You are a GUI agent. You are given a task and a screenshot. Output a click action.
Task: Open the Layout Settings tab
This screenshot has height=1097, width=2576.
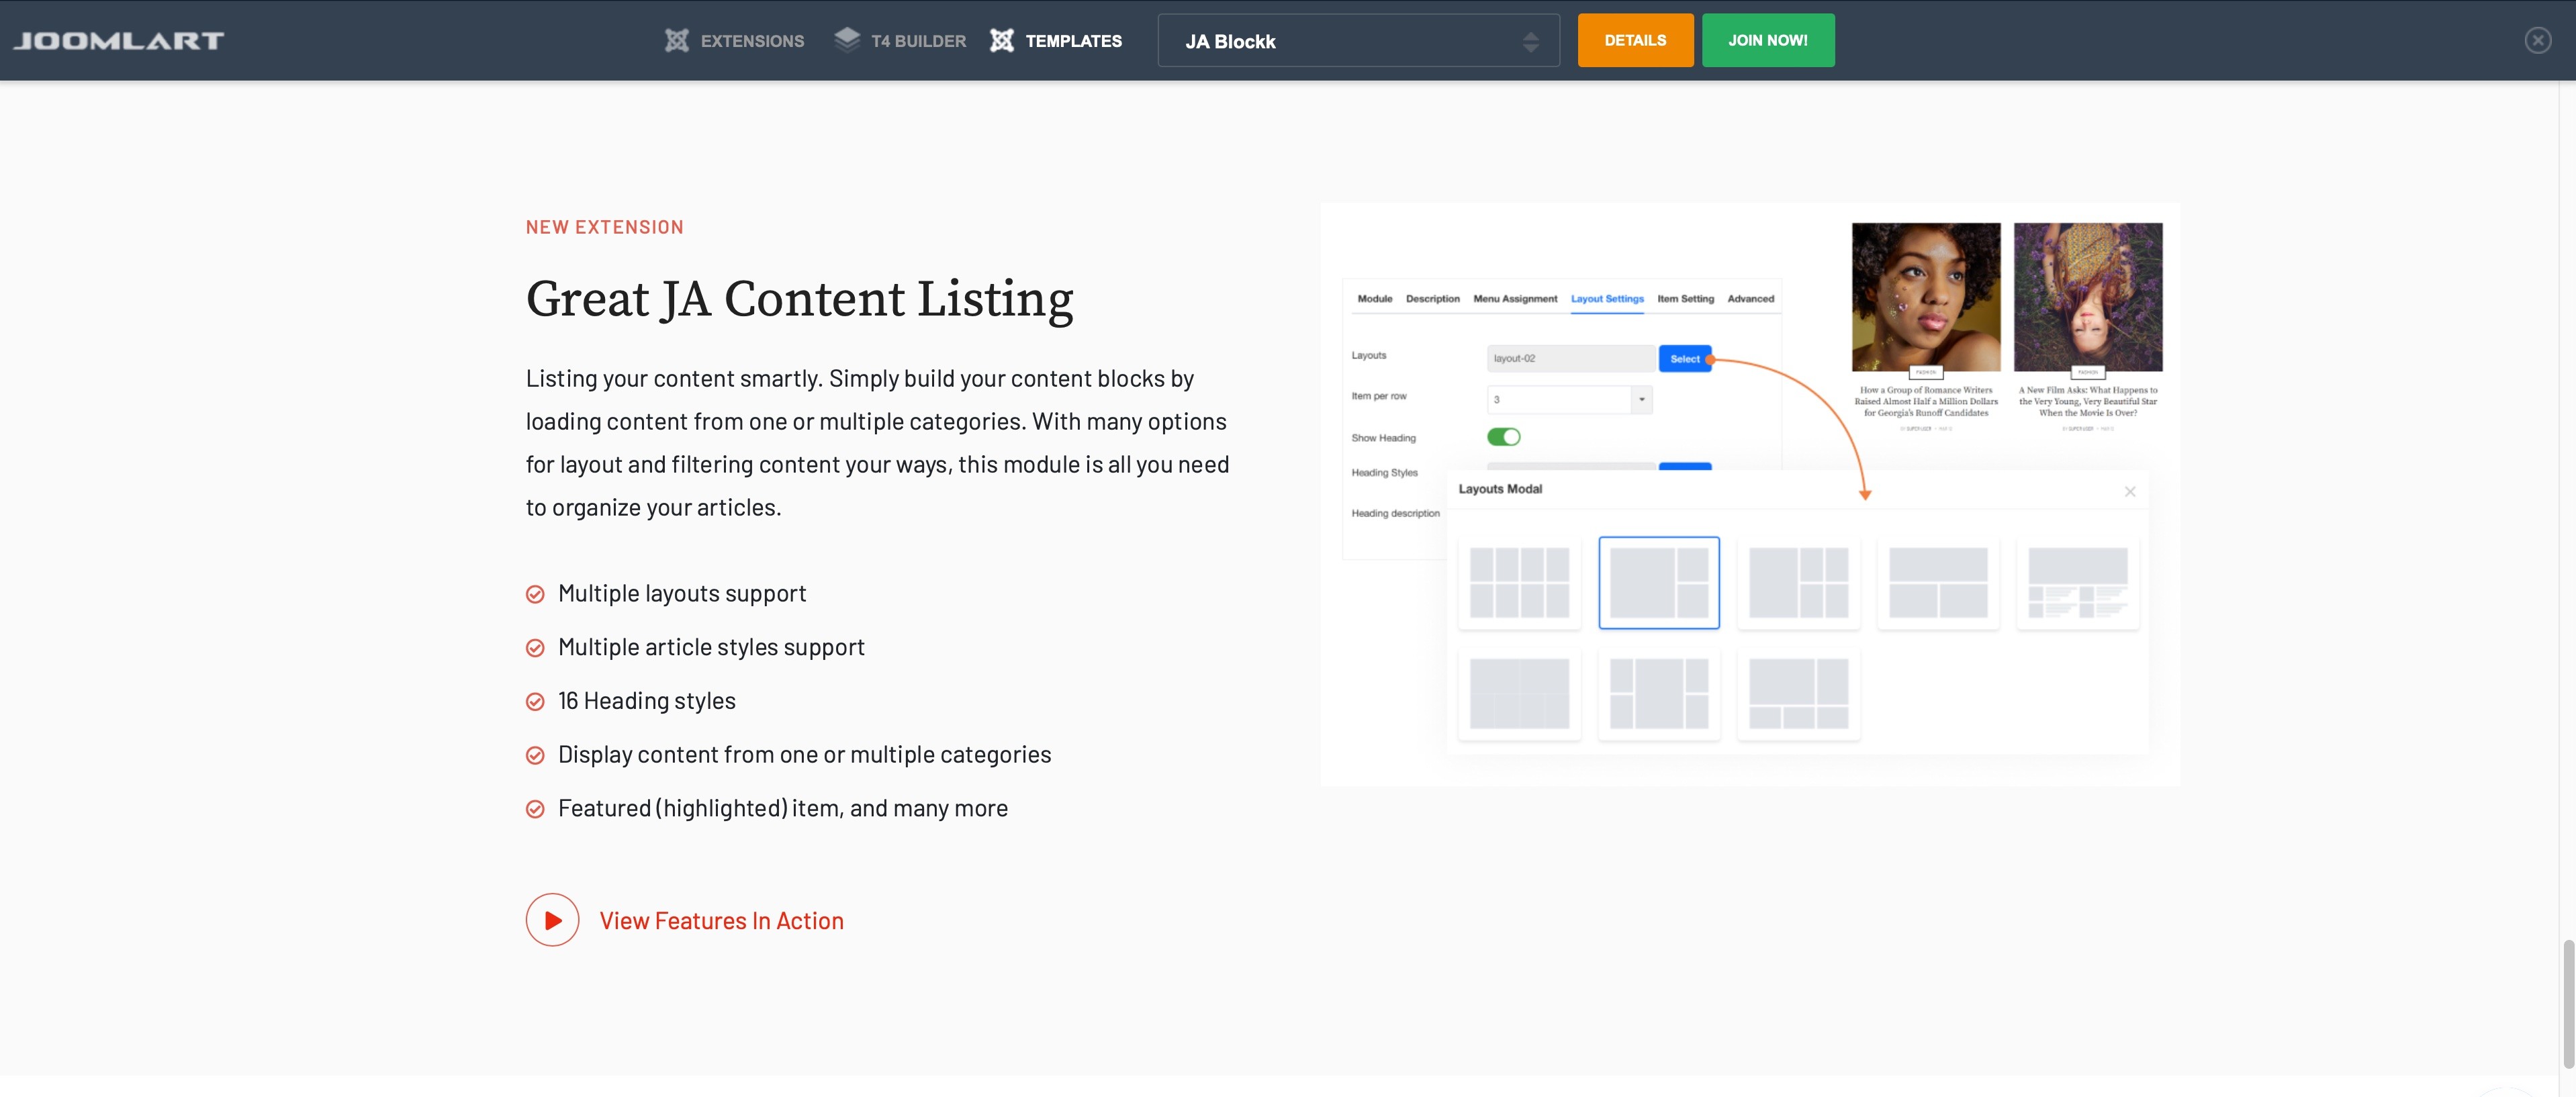click(x=1606, y=299)
